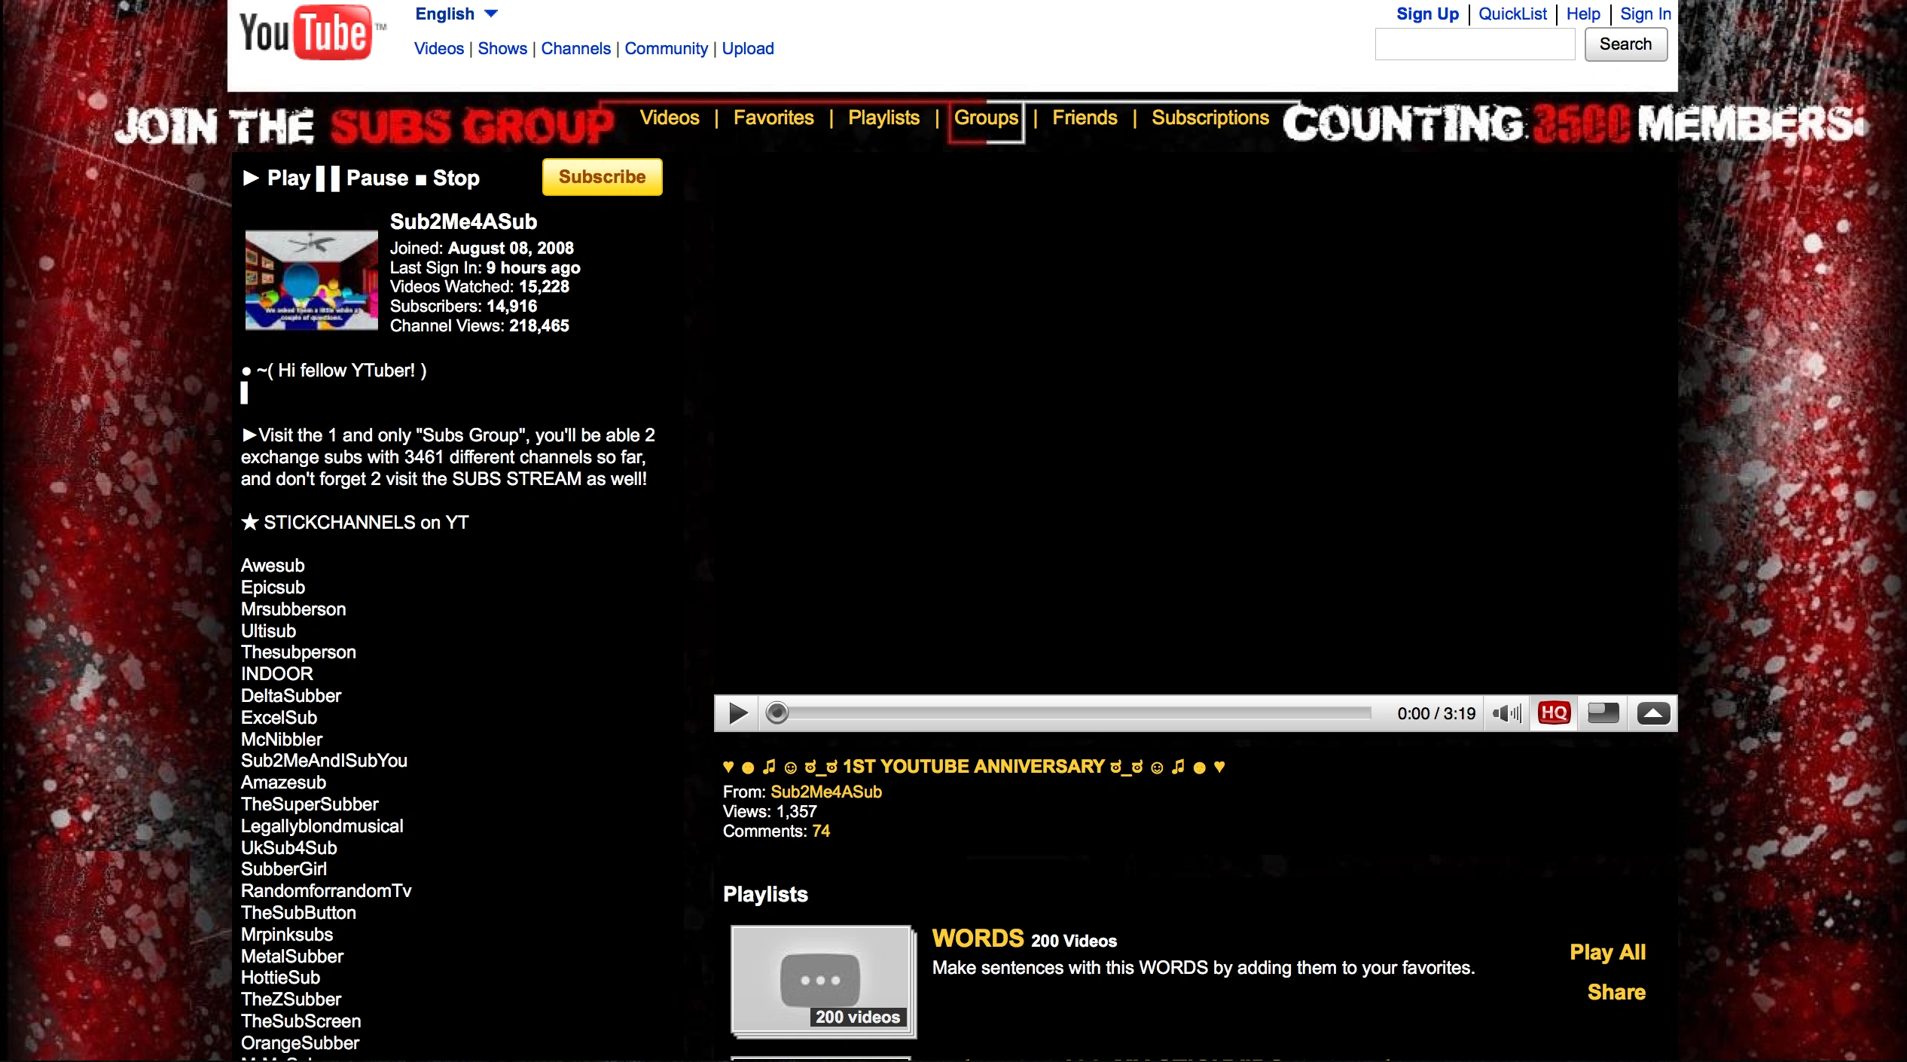Open the Groups channel tab
This screenshot has width=1907, height=1062.
(x=985, y=118)
